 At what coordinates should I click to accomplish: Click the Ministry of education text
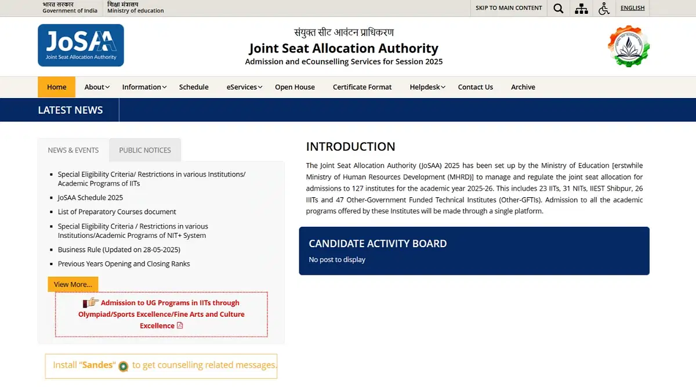tap(136, 11)
